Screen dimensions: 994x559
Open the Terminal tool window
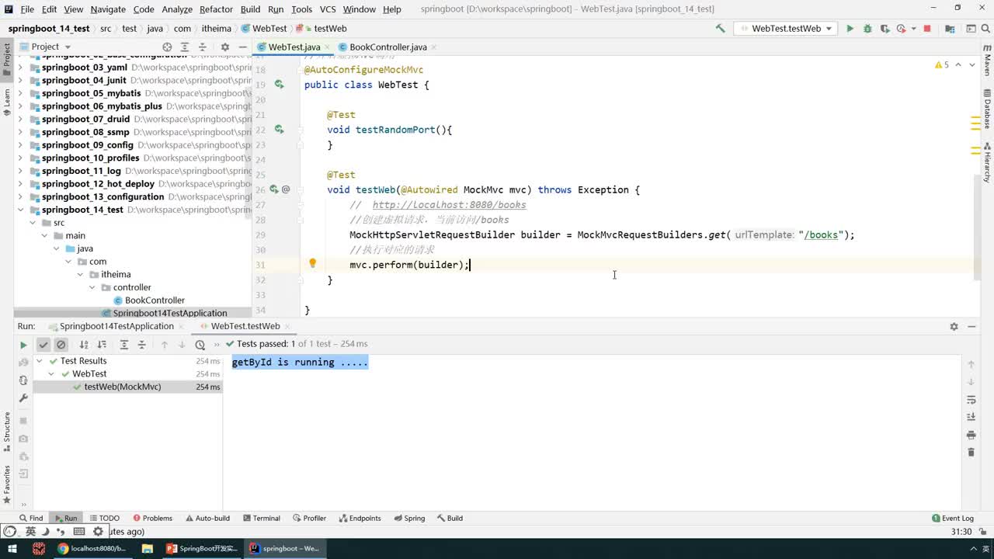(x=260, y=519)
